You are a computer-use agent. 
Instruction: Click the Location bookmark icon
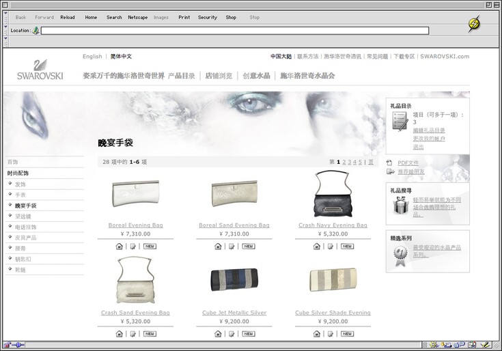pyautogui.click(x=36, y=31)
